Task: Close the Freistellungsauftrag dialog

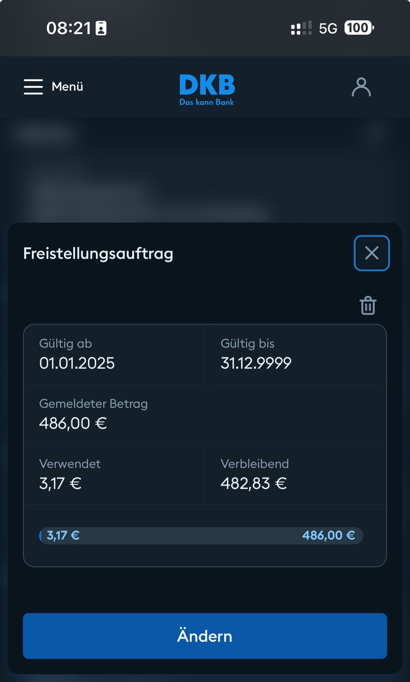Action: [x=372, y=253]
